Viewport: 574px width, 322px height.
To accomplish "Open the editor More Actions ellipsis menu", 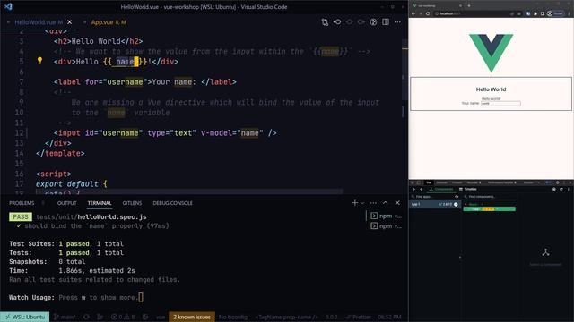I will [397, 22].
